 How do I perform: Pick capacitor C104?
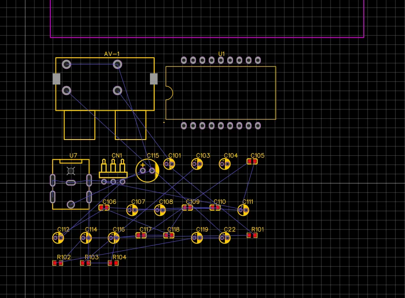pyautogui.click(x=225, y=164)
